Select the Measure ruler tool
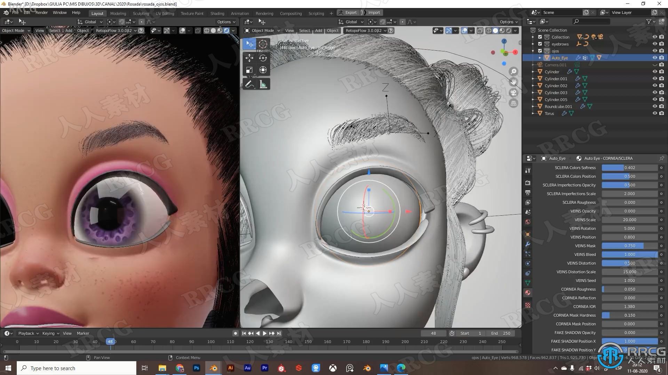 (x=263, y=84)
